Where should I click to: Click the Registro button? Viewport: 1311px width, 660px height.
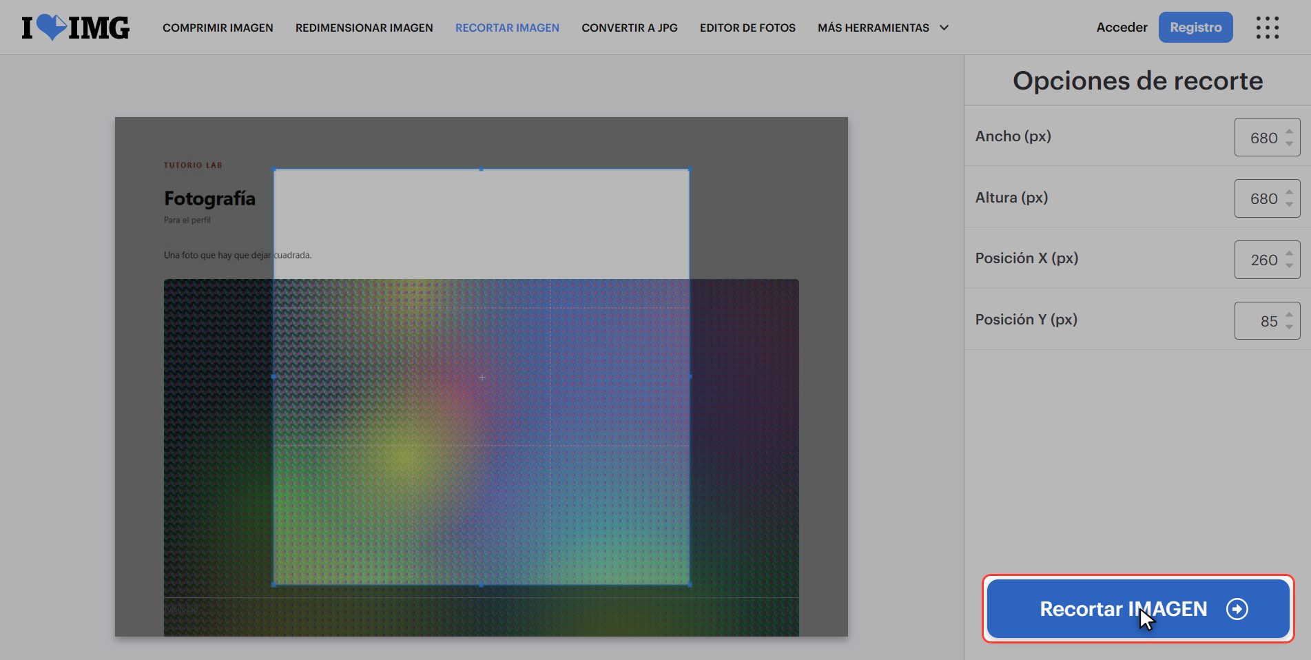(x=1195, y=28)
